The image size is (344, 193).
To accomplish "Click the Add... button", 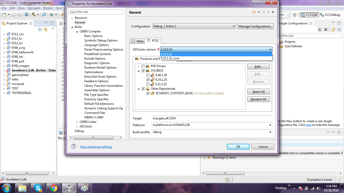I will (x=258, y=67).
